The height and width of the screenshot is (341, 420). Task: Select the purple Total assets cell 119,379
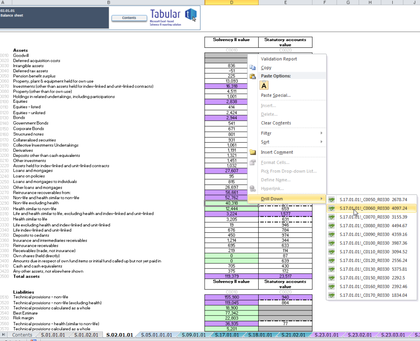pyautogui.click(x=231, y=276)
